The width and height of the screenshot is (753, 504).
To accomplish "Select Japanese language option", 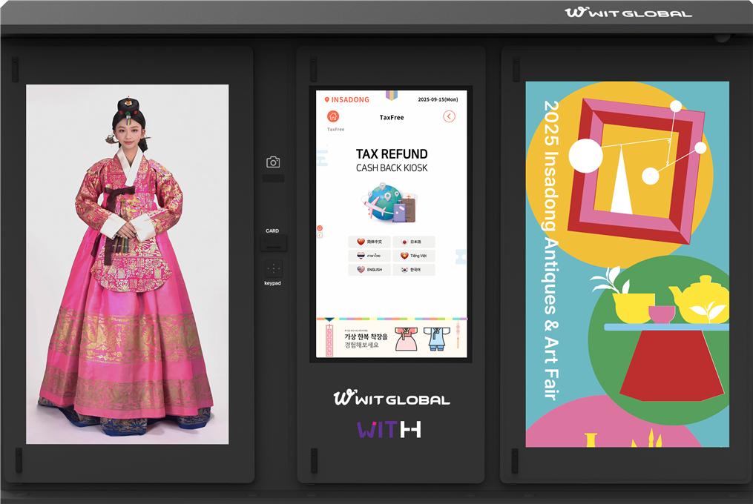I will pyautogui.click(x=413, y=242).
